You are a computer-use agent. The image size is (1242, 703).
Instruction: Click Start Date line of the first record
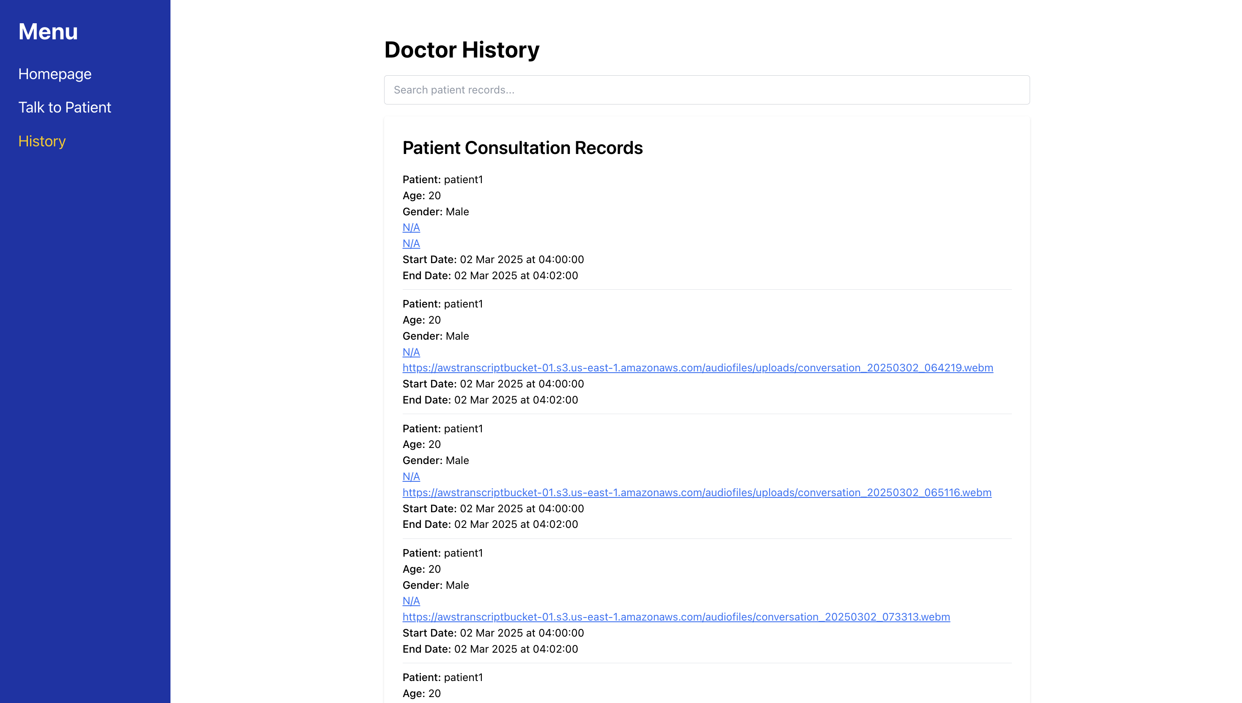pyautogui.click(x=493, y=260)
